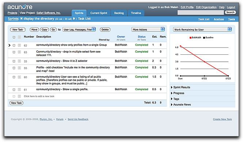Image resolution: width=243 pixels, height=142 pixels.
Task: Click the Sprints breadcrumb link
Action: (x=13, y=19)
